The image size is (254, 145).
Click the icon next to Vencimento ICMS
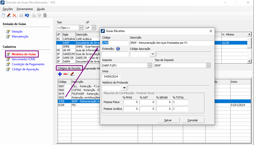[8, 59]
